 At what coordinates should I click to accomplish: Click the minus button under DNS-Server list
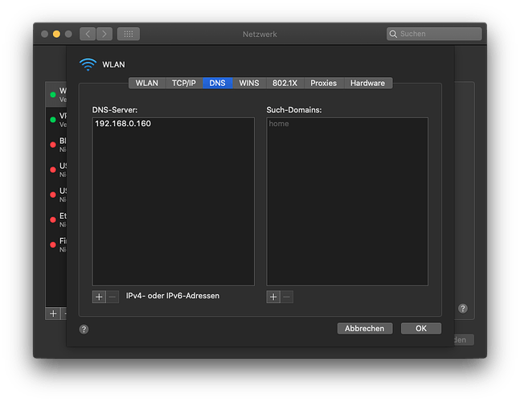coord(113,297)
